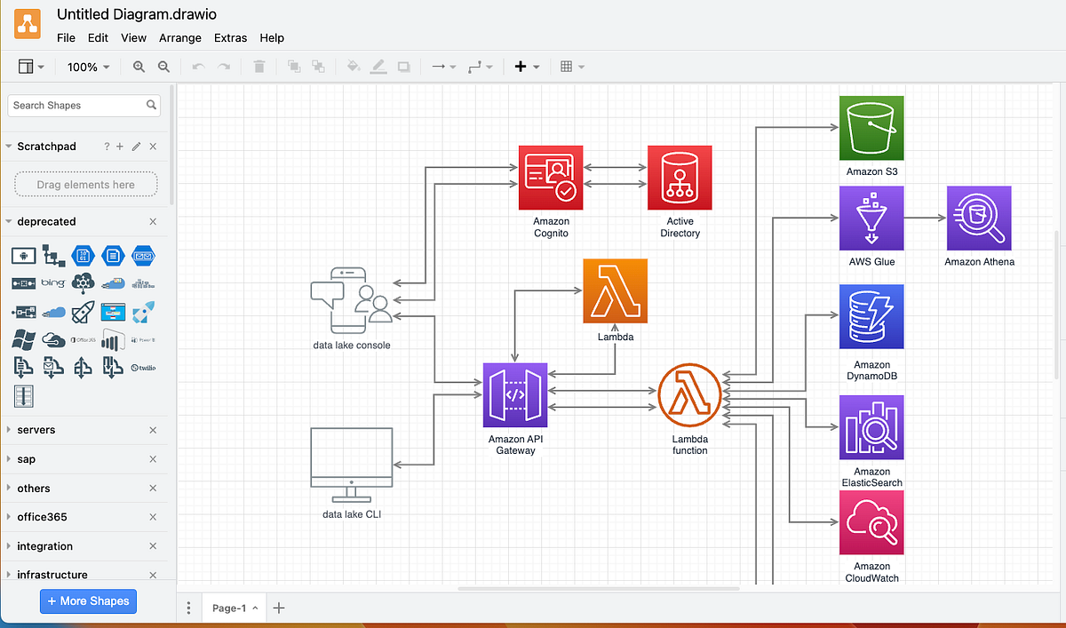Add a new element to the Scratchpad
Screen dimensions: 1066x628
pos(118,147)
